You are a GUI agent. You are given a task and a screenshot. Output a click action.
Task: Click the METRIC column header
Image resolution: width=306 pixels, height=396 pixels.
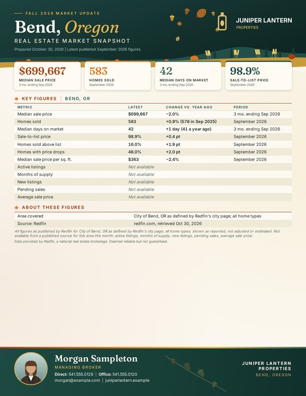[x=25, y=107]
